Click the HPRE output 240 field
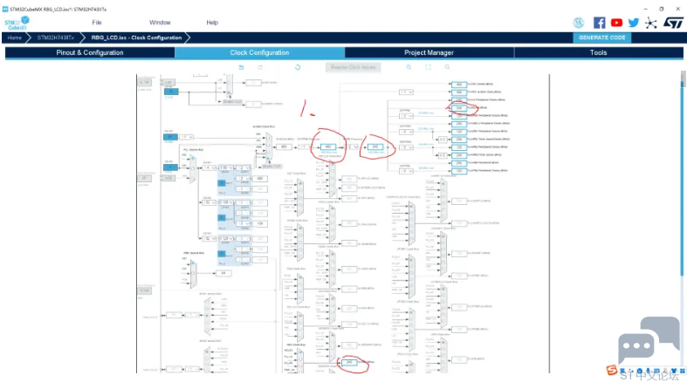Screen dimensions: 687x389 click(x=375, y=147)
